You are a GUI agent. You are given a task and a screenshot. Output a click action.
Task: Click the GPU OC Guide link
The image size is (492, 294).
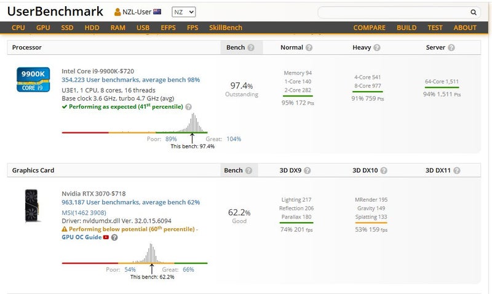pos(81,237)
